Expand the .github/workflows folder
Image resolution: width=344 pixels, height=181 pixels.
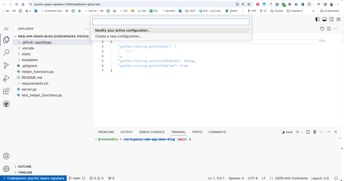pyautogui.click(x=53, y=42)
